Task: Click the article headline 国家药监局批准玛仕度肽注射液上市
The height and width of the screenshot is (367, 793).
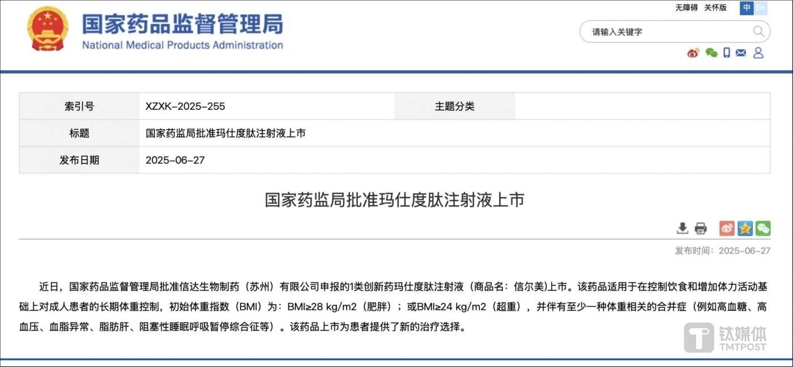Action: click(395, 200)
